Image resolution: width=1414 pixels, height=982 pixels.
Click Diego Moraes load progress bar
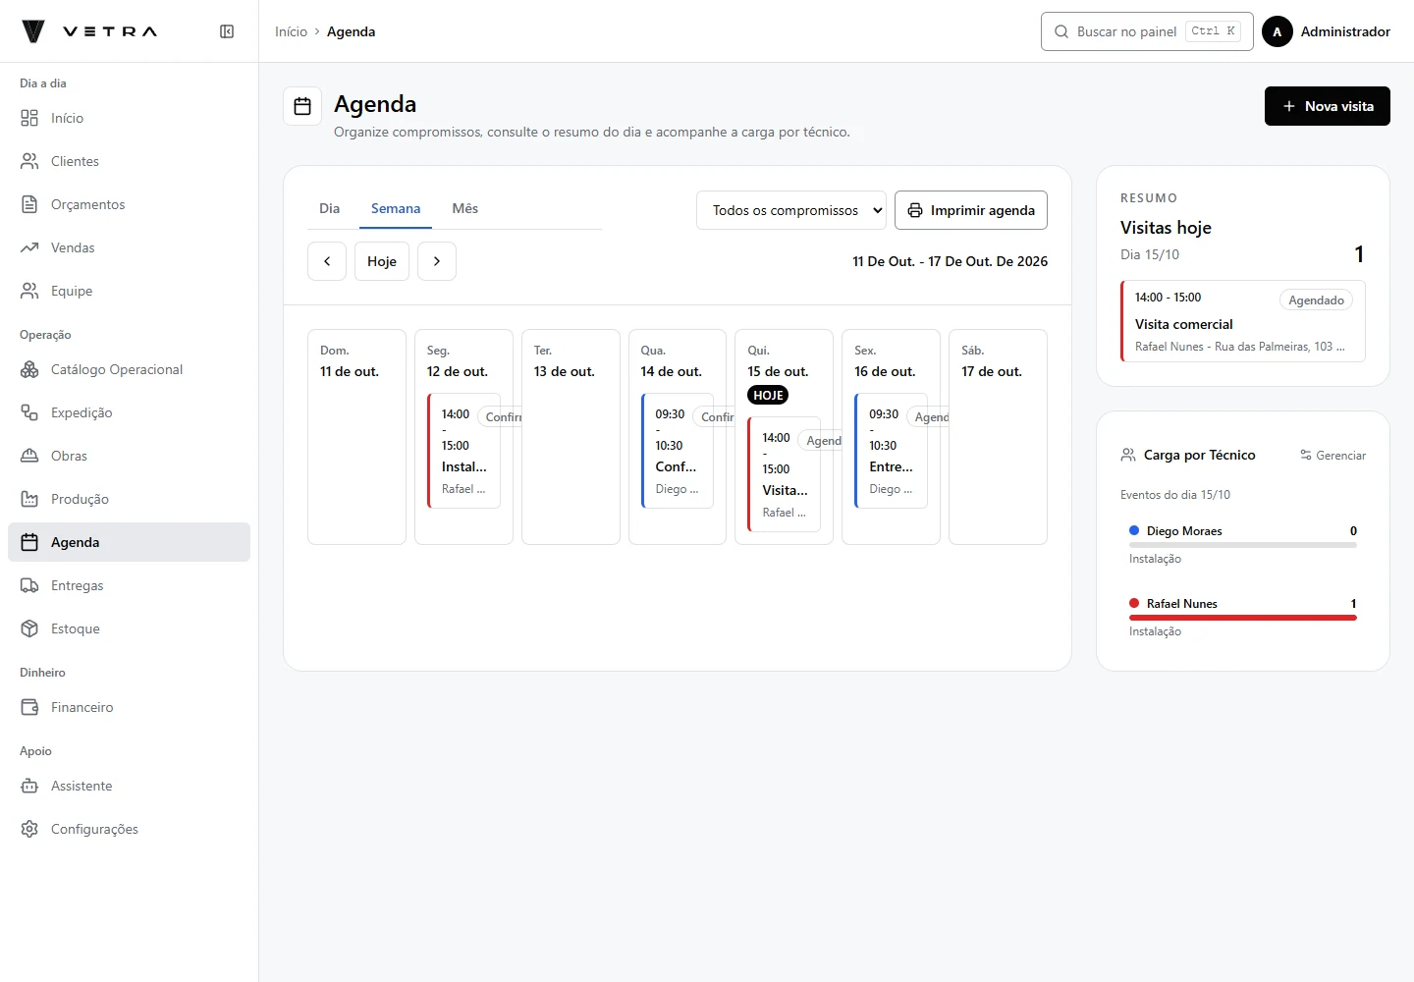1243,545
